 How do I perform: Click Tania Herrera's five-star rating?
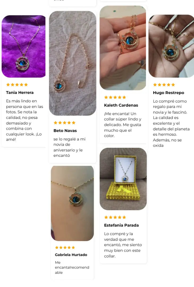[17, 85]
